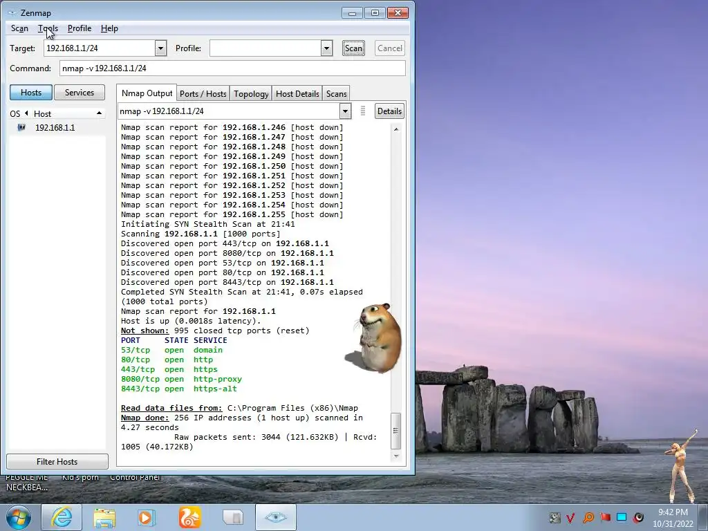Click the output scrollbar down arrow
This screenshot has width=708, height=531.
point(396,456)
